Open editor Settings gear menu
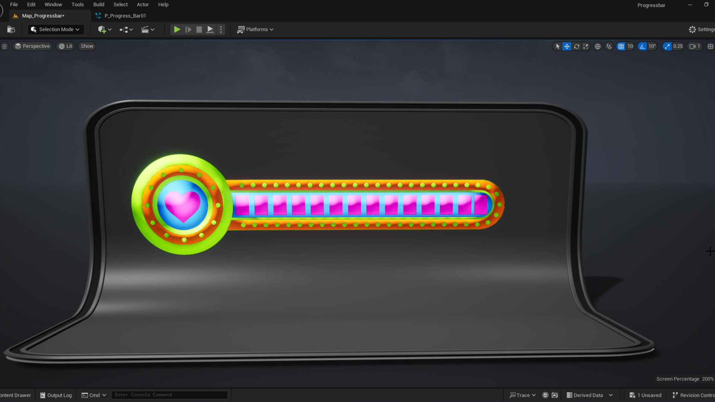 702,29
